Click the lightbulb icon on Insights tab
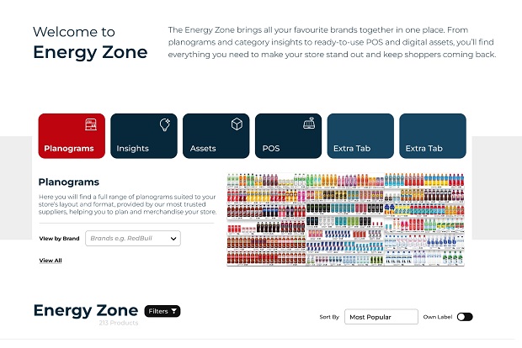 point(164,124)
